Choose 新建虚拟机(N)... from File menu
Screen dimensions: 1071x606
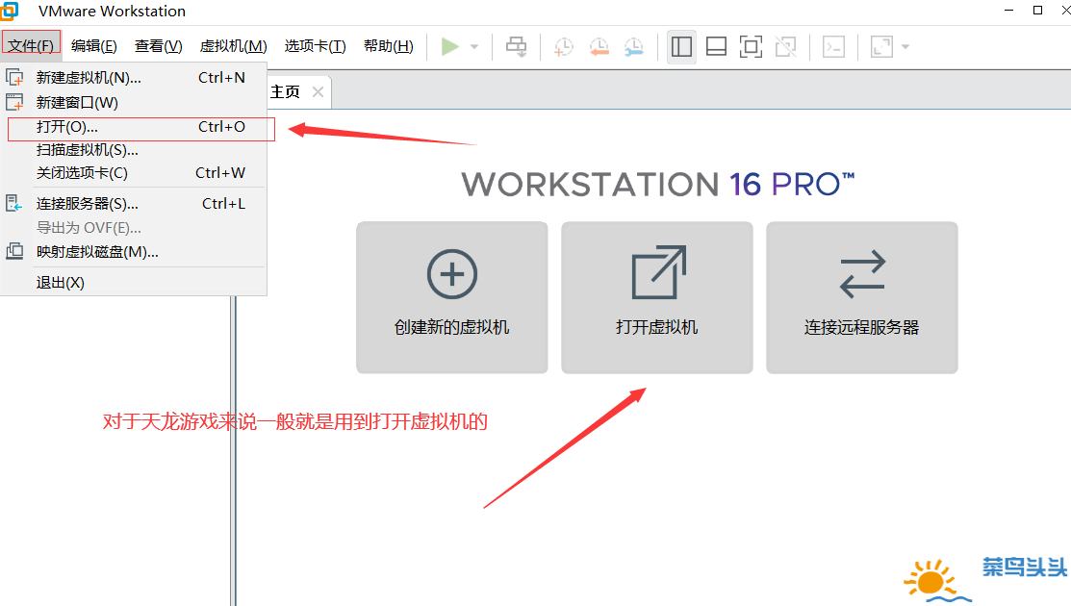point(133,78)
